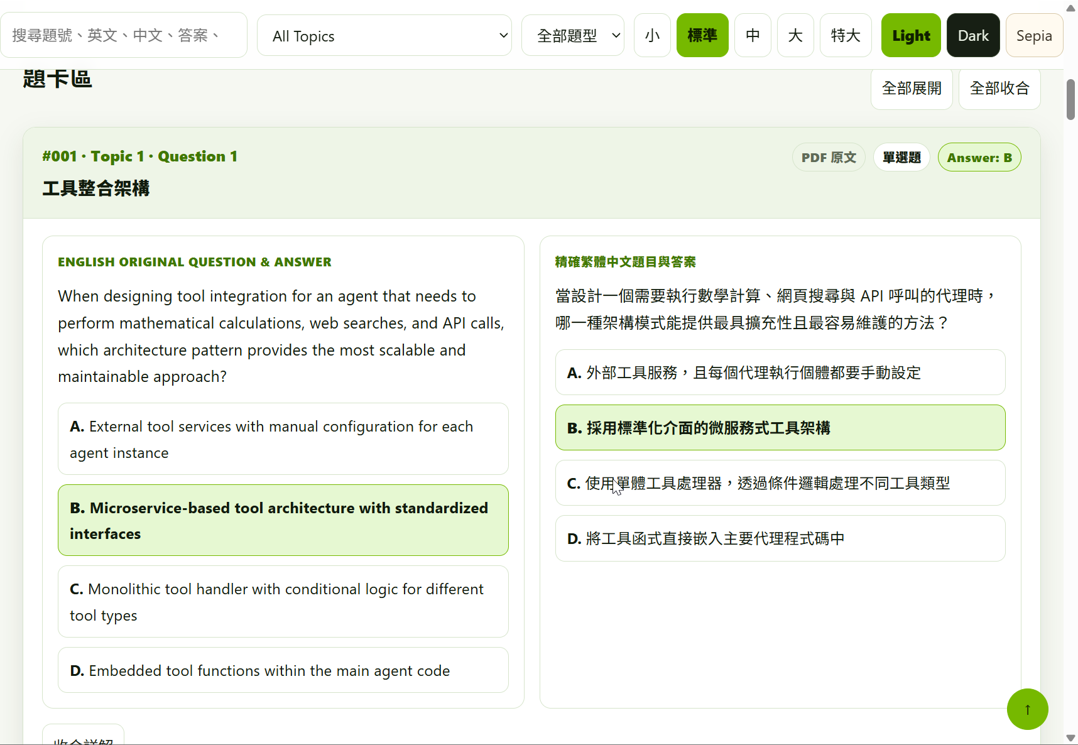Image resolution: width=1078 pixels, height=745 pixels.
Task: Select English option C Monolithic tool handler
Action: coord(283,602)
